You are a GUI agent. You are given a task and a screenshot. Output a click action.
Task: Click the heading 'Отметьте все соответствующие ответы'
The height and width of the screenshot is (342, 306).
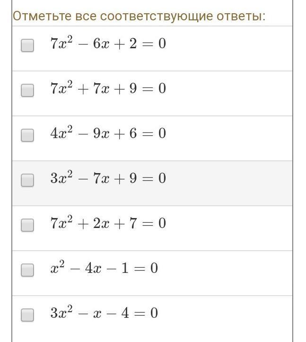(139, 17)
